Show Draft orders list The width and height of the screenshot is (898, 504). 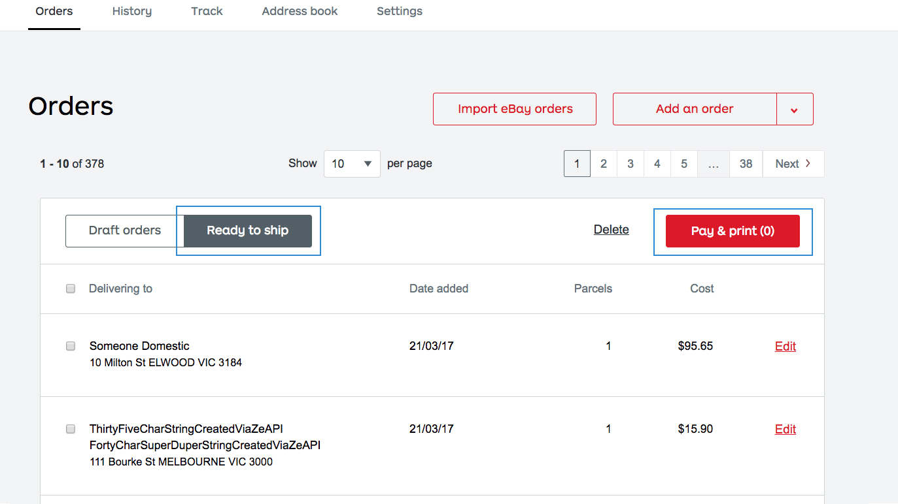[124, 231]
